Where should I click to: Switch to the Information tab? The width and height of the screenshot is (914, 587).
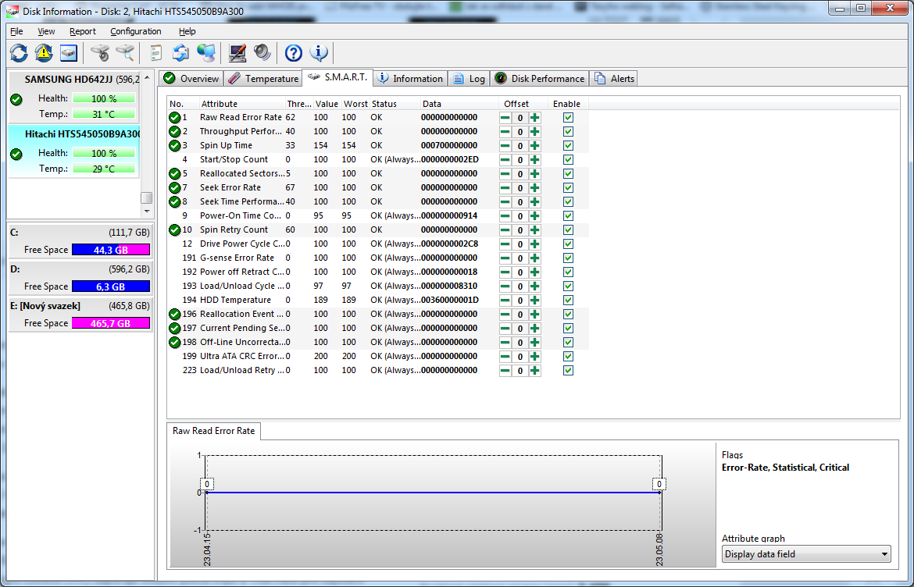(410, 79)
